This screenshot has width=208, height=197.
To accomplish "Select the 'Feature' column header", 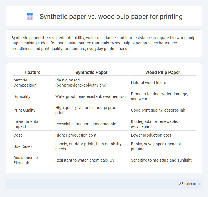I will point(33,72).
